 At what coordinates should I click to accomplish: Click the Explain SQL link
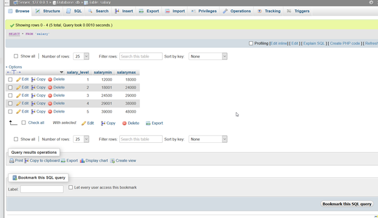(x=314, y=44)
